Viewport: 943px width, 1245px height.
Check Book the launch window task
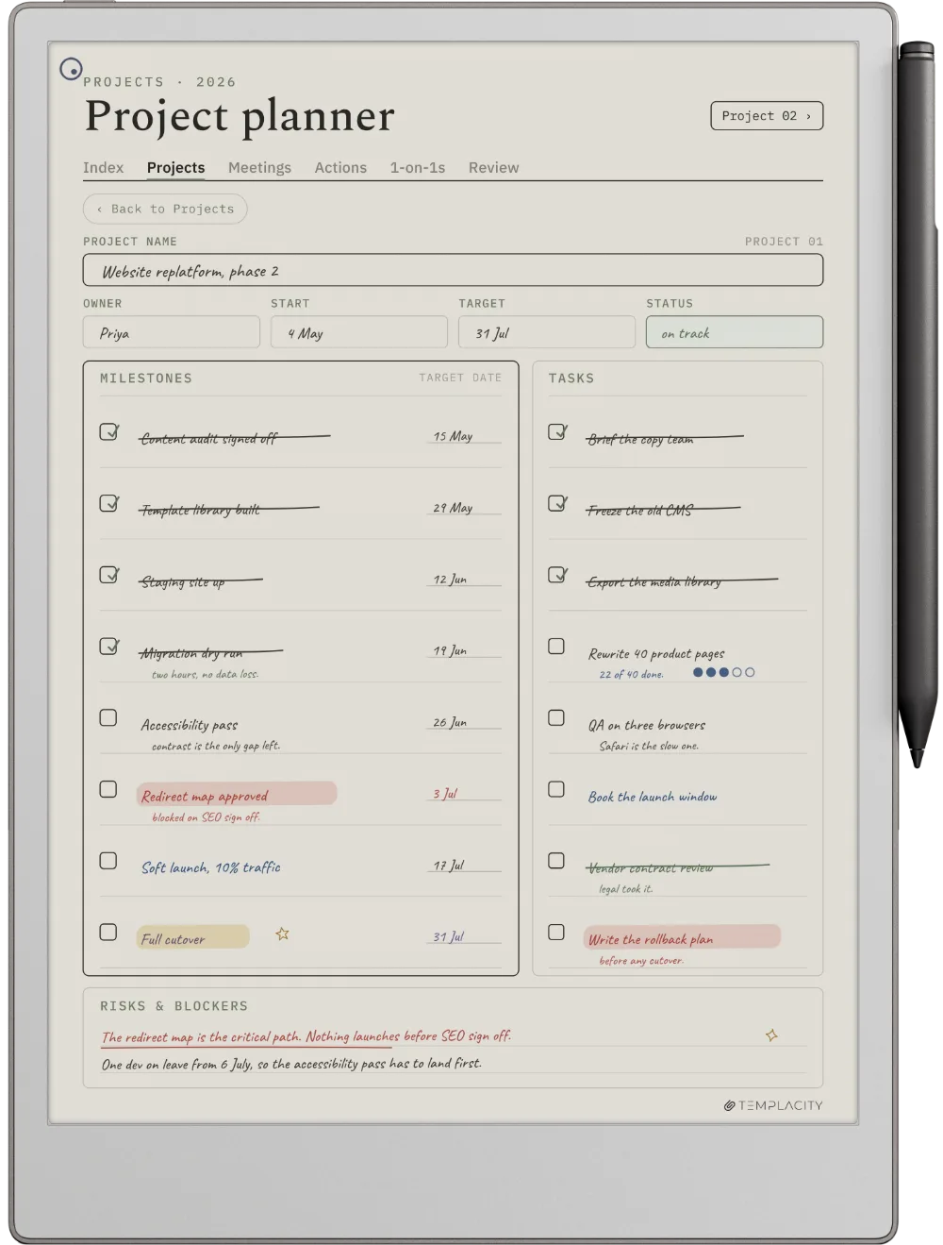[556, 789]
